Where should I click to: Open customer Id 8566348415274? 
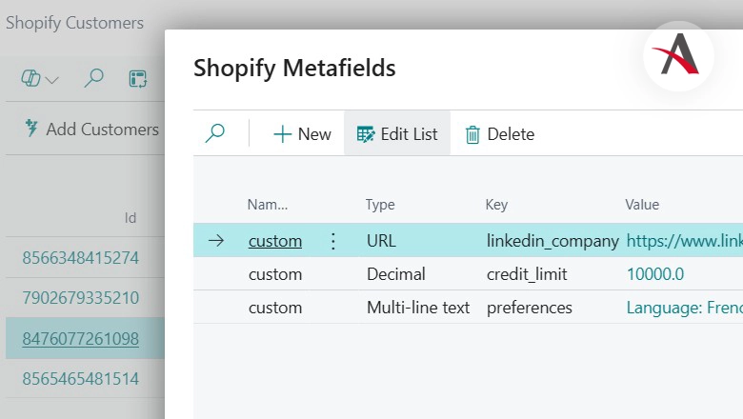81,258
